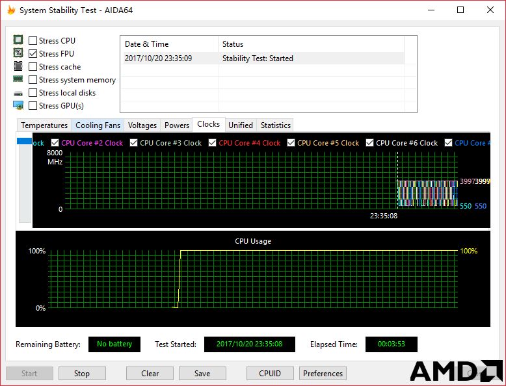Viewport: 506px width, 386px height.
Task: Show the Statistics tab
Action: click(x=276, y=125)
